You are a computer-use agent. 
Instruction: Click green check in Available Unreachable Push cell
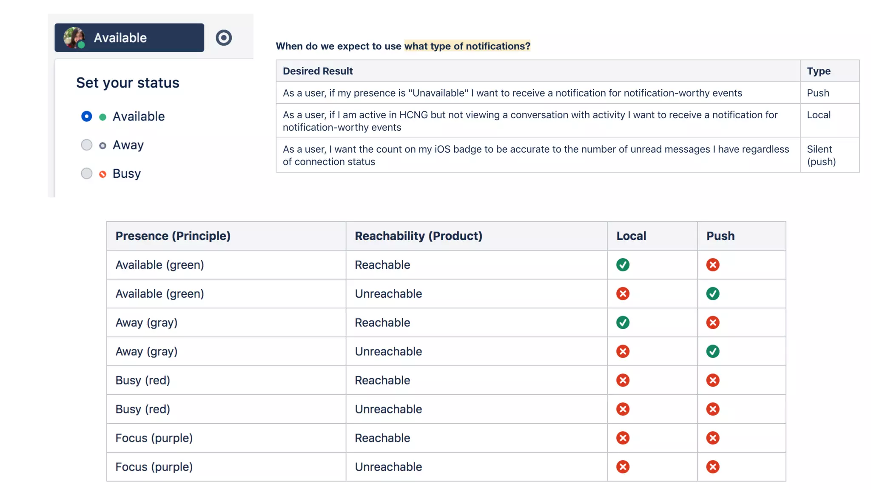[713, 293]
